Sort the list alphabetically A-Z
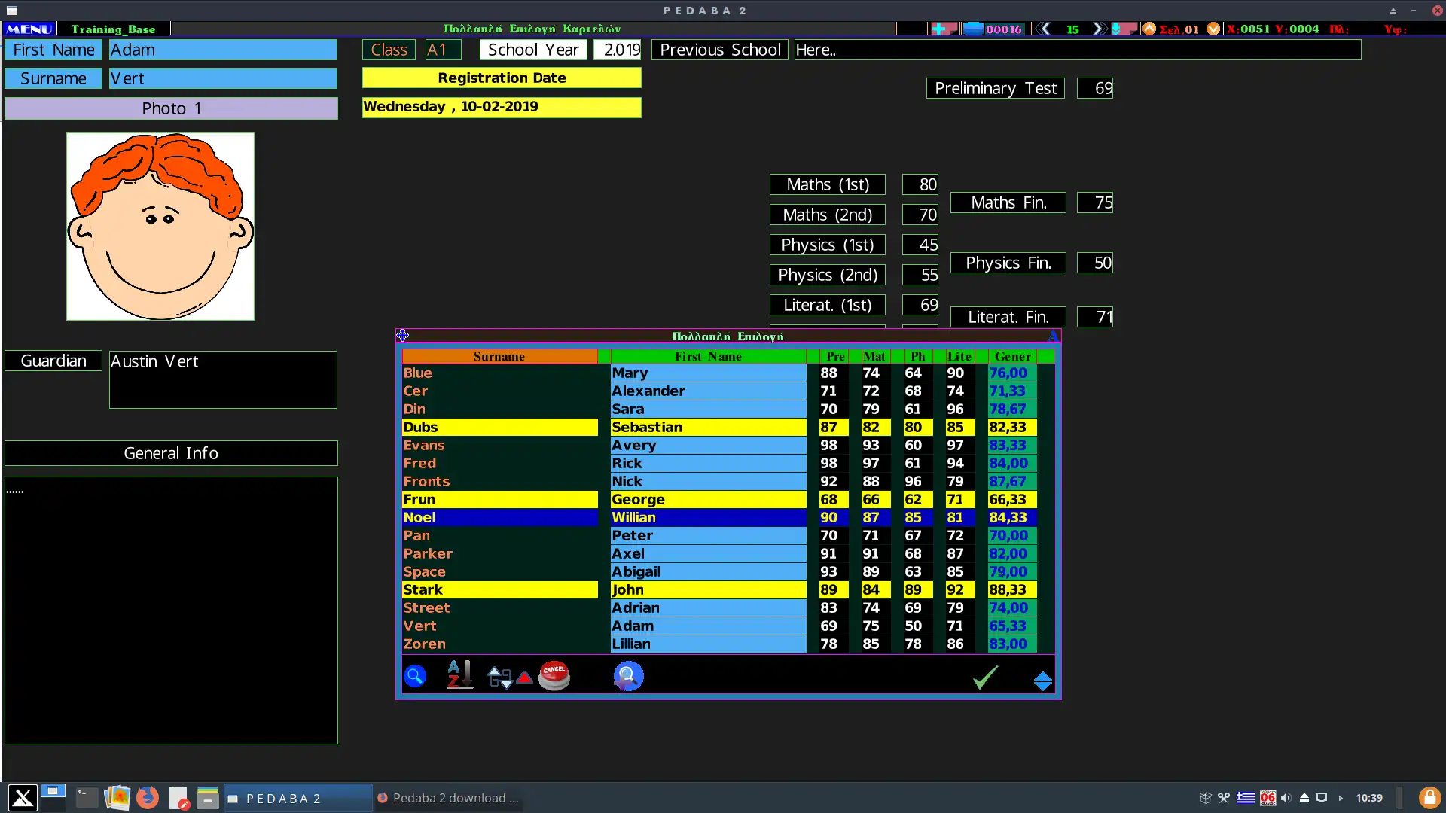 point(459,674)
